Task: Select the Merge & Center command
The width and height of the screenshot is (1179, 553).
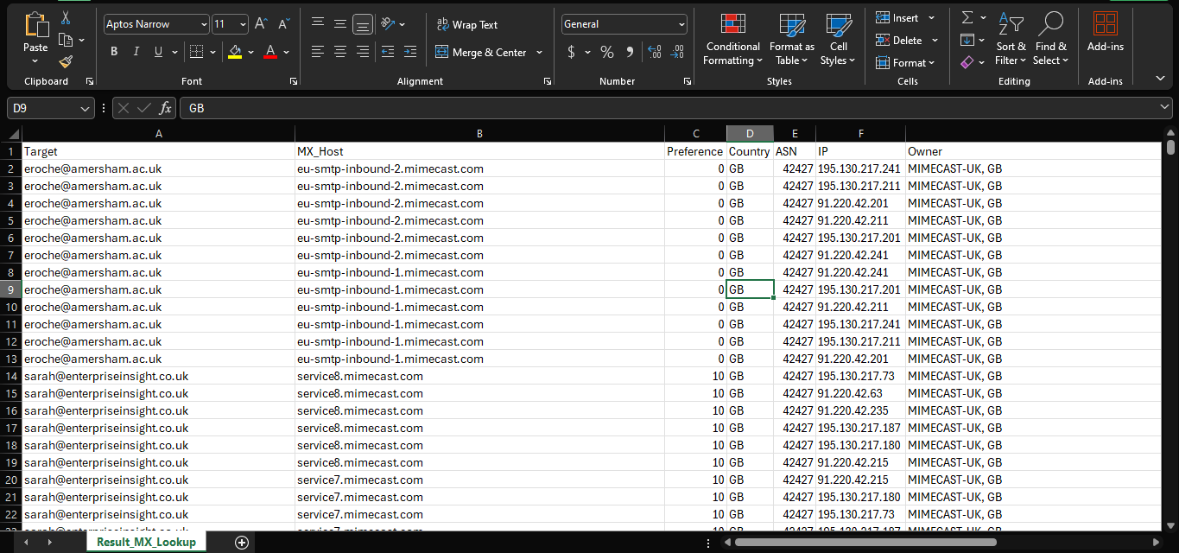Action: point(482,52)
